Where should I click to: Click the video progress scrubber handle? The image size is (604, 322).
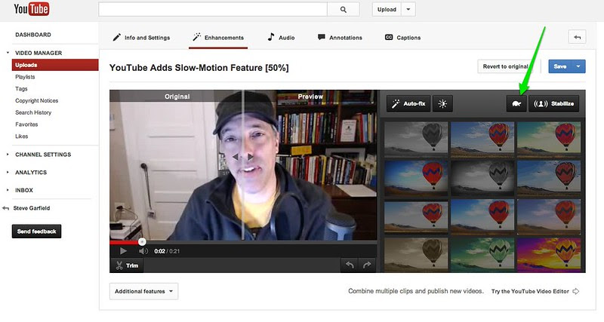click(142, 242)
